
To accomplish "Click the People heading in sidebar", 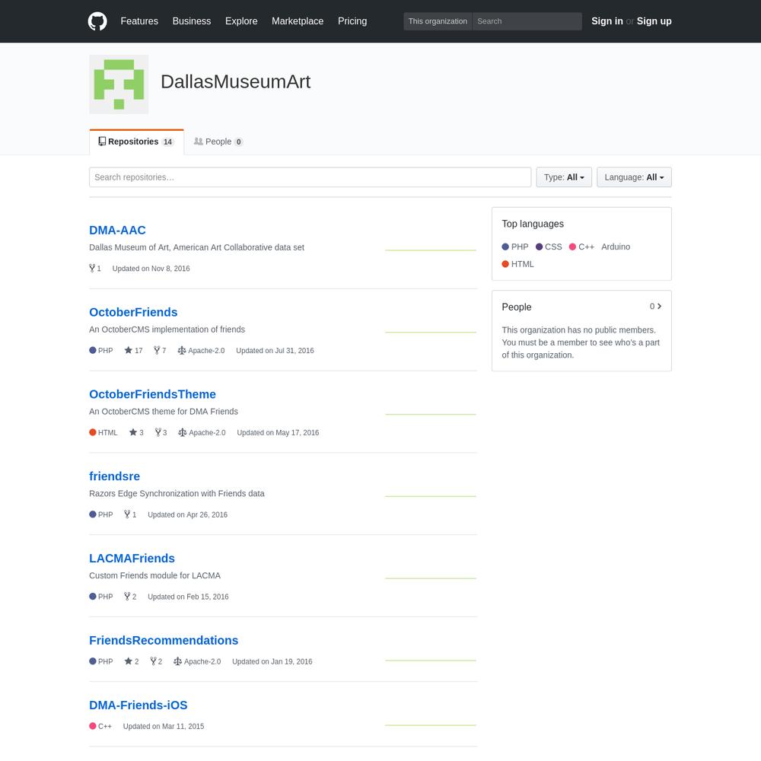I will (517, 307).
